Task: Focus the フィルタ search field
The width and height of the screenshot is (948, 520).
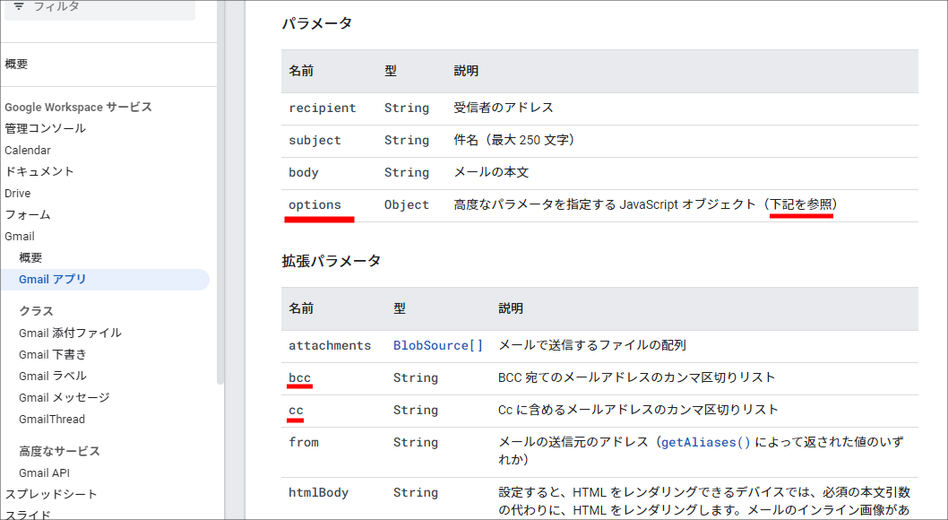Action: 99,9
